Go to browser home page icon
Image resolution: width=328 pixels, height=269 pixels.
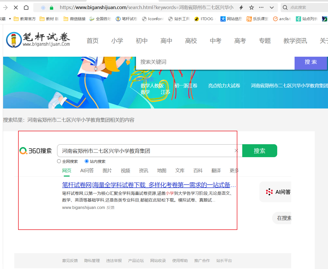pyautogui.click(x=26, y=8)
